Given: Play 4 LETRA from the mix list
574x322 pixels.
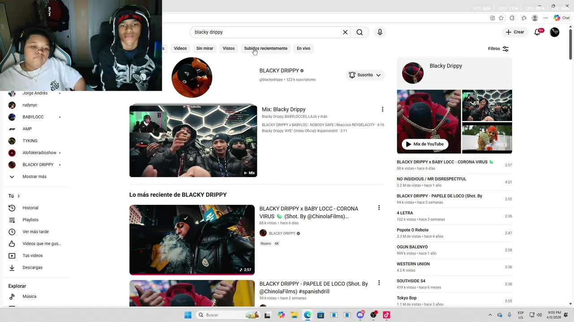Looking at the screenshot, I should [454, 216].
